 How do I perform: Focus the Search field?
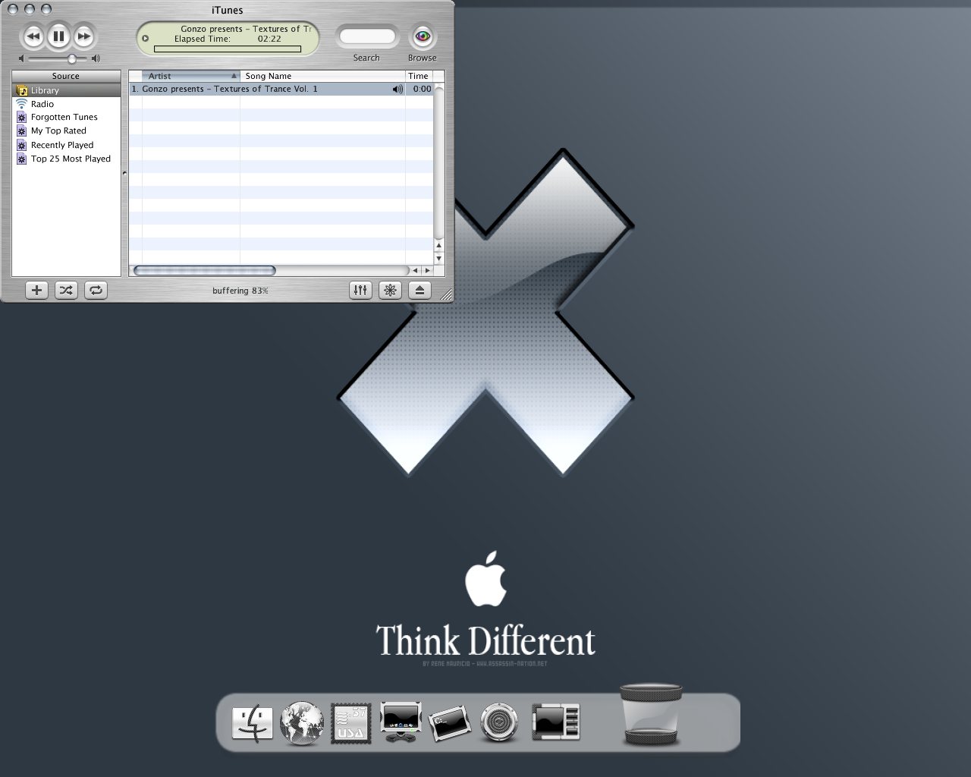(366, 36)
